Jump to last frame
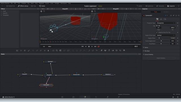The height and width of the screenshot is (102, 181). tap(95, 46)
